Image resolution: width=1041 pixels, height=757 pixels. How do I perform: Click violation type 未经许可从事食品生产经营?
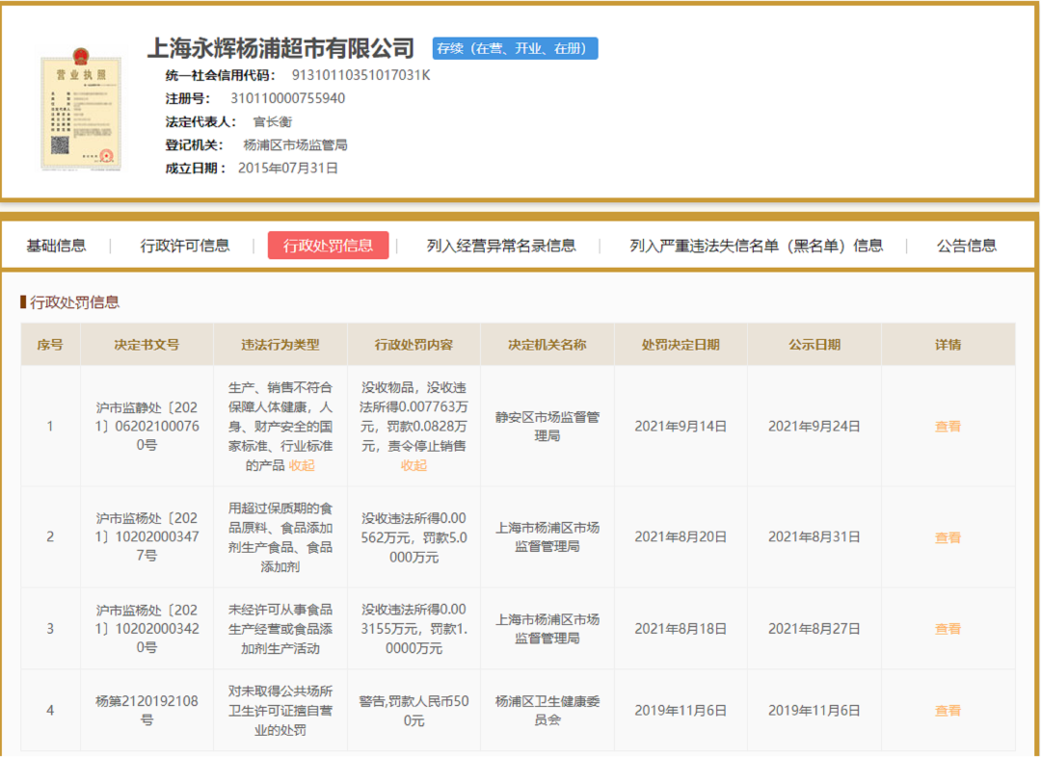(x=280, y=629)
